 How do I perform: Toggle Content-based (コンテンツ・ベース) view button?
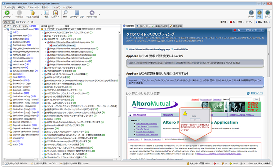pos(24,22)
